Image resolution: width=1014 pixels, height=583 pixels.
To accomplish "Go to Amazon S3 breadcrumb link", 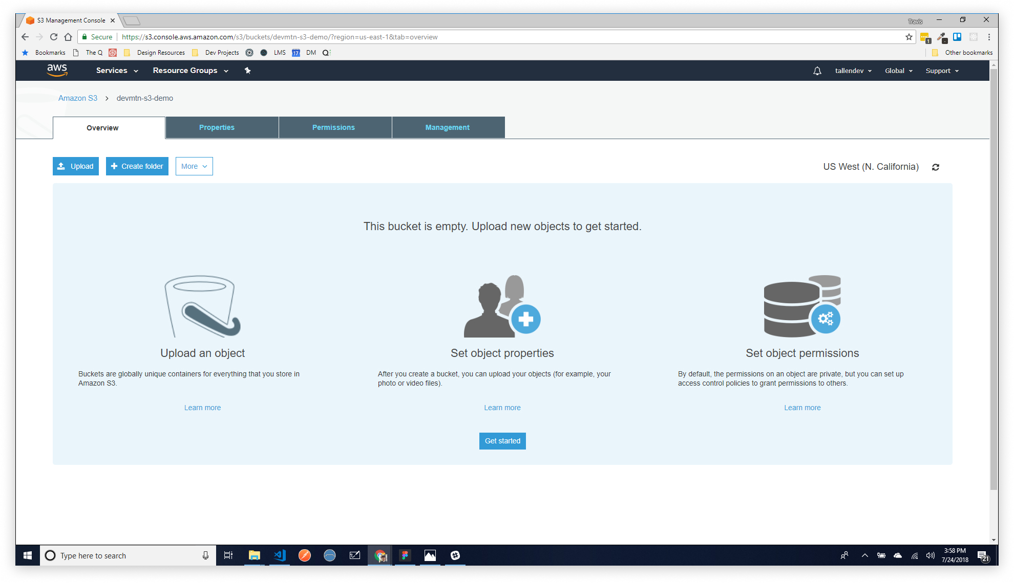I will pyautogui.click(x=78, y=98).
